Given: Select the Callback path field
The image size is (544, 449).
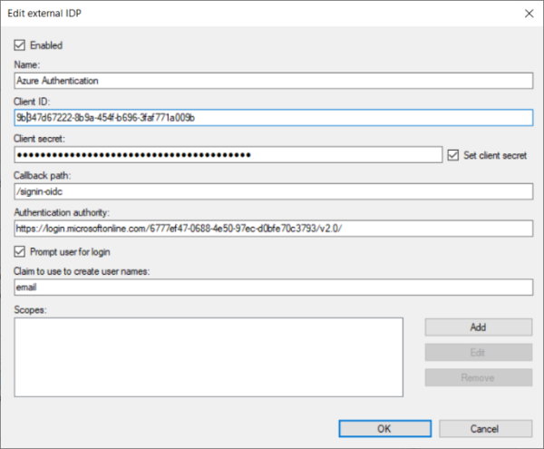Looking at the screenshot, I should point(272,191).
